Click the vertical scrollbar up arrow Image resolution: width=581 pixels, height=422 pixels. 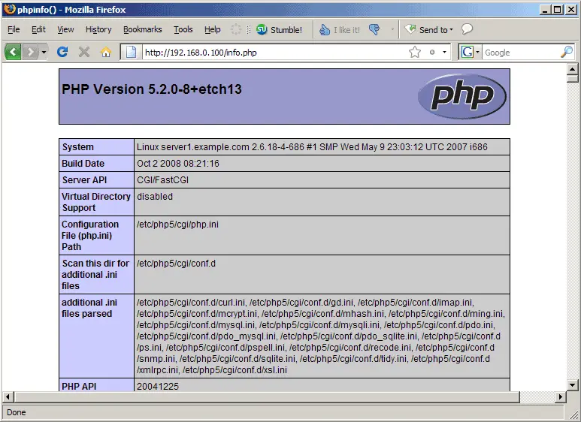pos(573,68)
